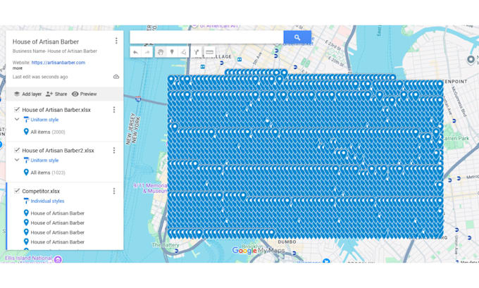Viewport: 479px width, 288px height.
Task: Click inside the map search box
Action: coord(206,37)
